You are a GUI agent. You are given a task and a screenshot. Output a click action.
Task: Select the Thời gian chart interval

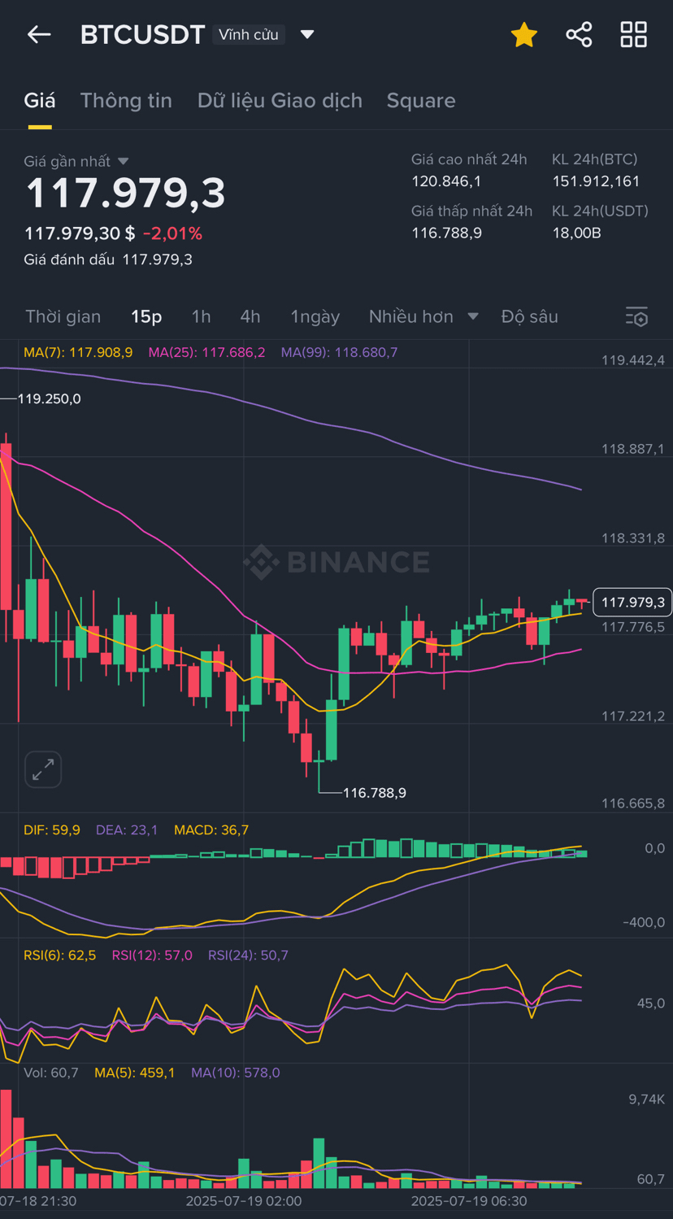click(x=63, y=316)
